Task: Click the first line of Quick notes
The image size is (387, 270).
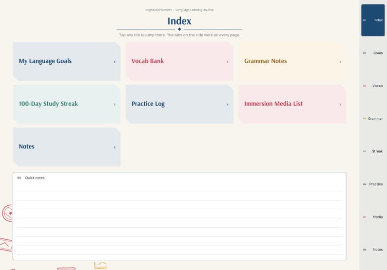Action: tap(179, 187)
